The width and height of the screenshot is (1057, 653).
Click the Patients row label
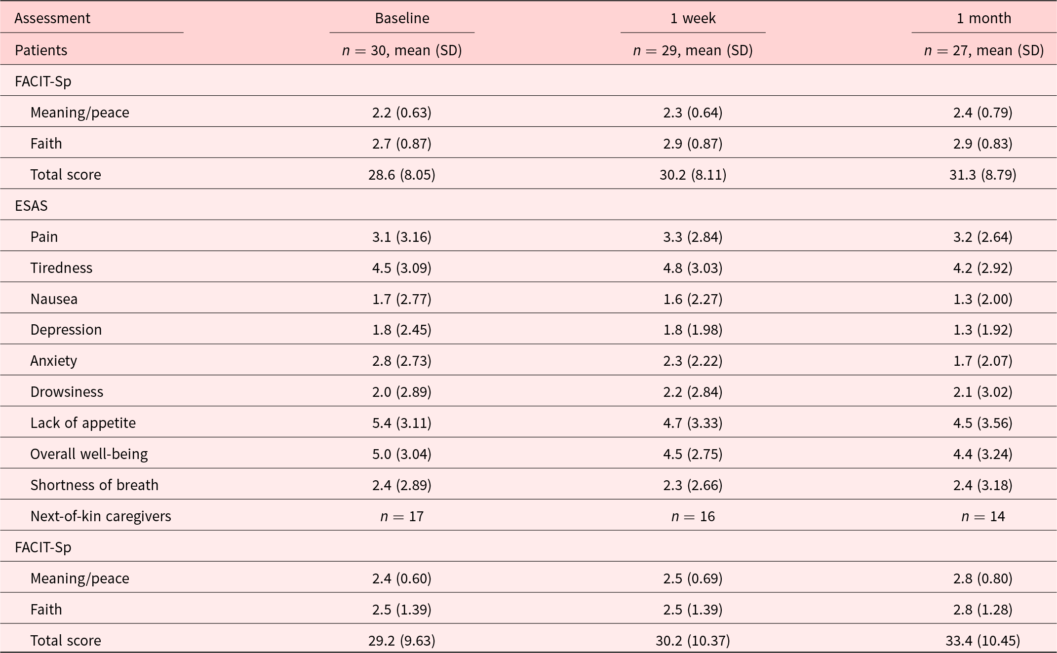coord(41,50)
